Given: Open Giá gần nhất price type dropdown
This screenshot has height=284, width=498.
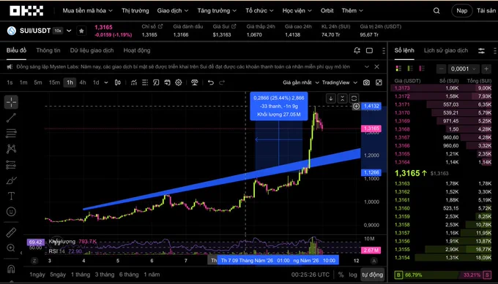Looking at the screenshot, I should 301,82.
